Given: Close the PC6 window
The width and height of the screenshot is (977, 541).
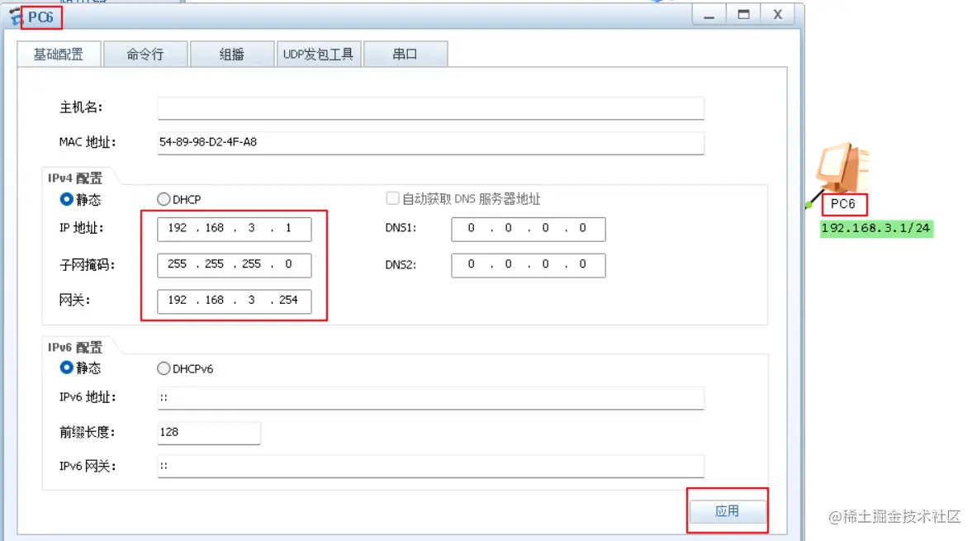Looking at the screenshot, I should 778,15.
